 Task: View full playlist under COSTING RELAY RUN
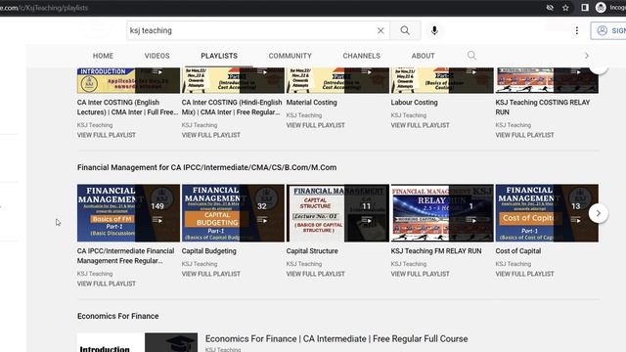point(524,135)
